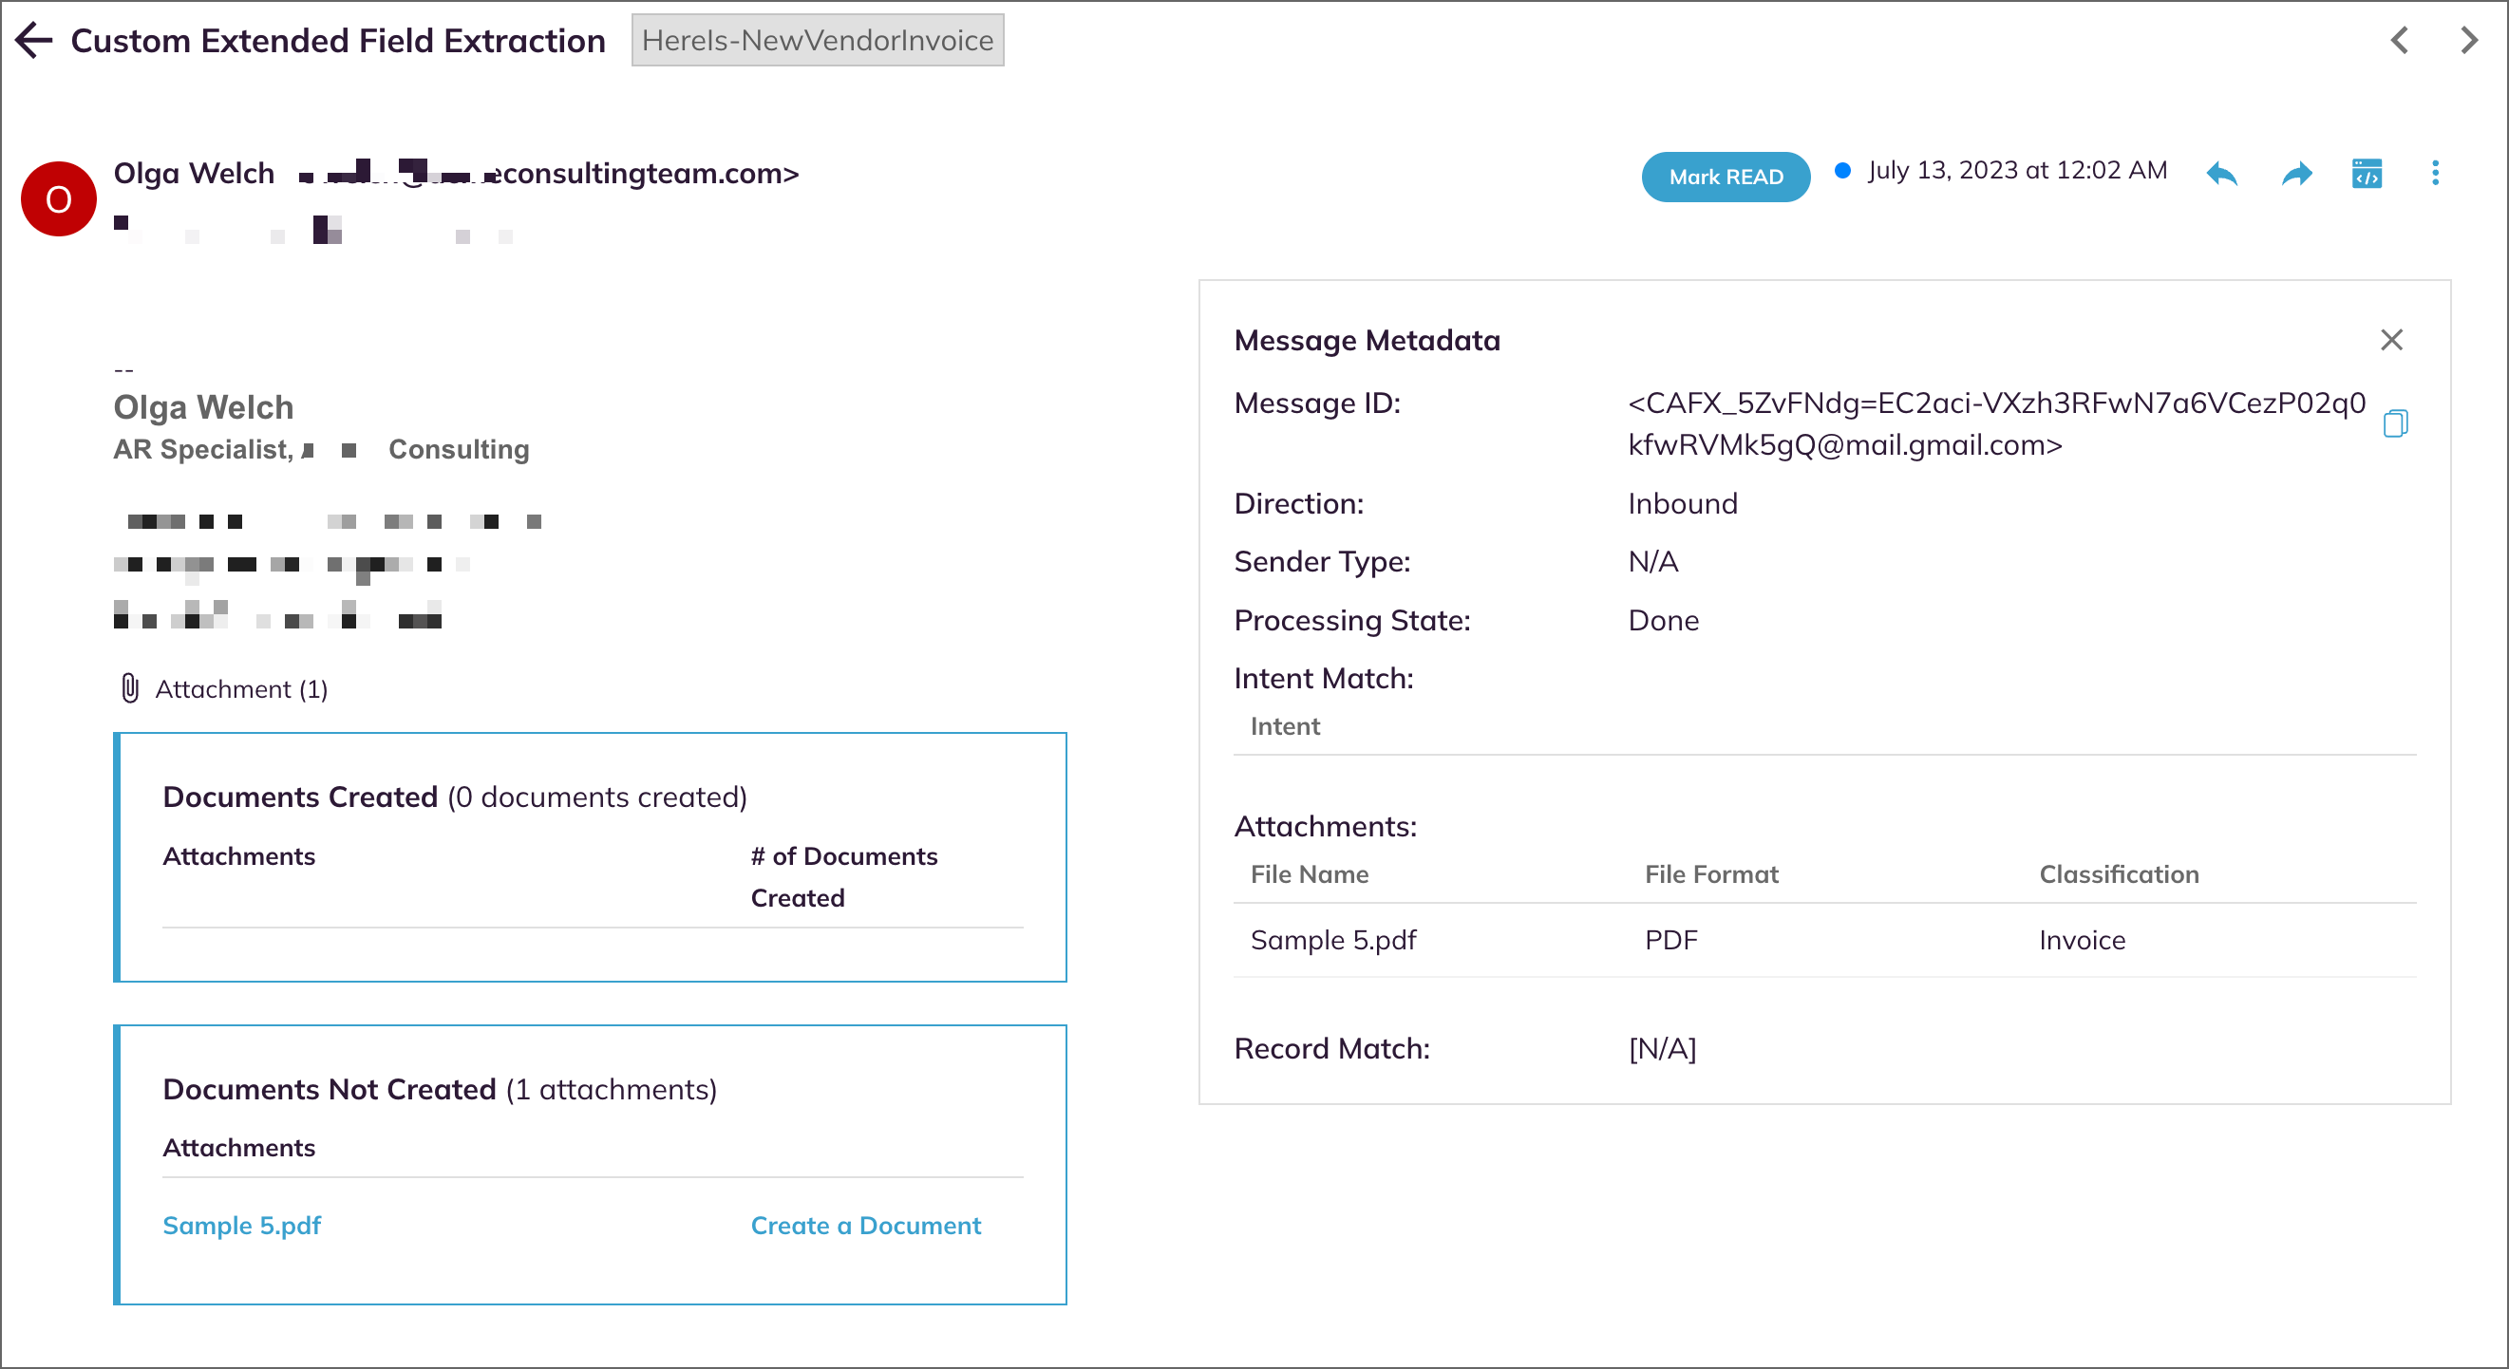The image size is (2509, 1369).
Task: Select the Sample 5.pdf row in Attachments metadata
Action: [1333, 939]
